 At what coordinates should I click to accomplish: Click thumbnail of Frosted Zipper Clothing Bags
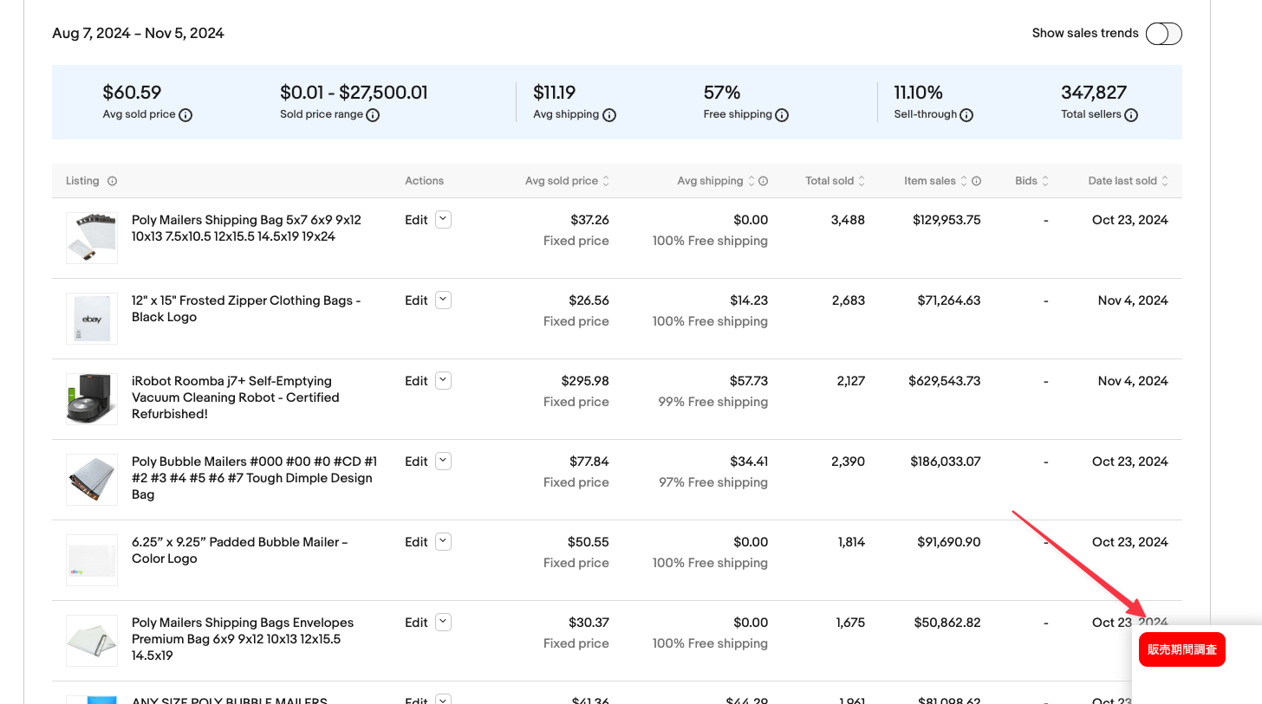tap(92, 319)
